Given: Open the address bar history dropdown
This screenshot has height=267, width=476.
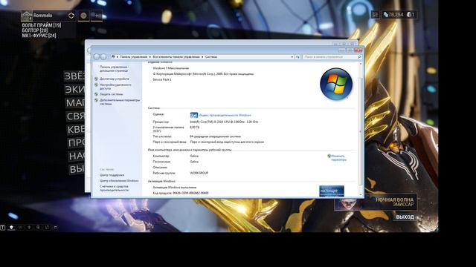Looking at the screenshot, I should pos(292,57).
